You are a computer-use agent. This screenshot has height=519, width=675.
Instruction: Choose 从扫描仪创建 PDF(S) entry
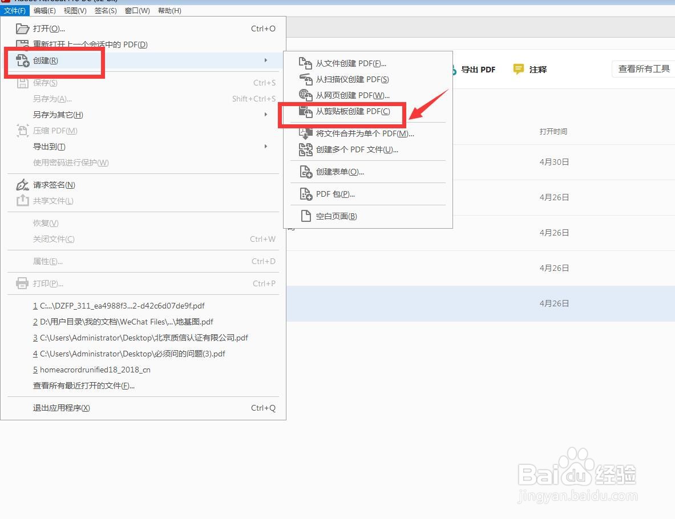click(x=368, y=79)
